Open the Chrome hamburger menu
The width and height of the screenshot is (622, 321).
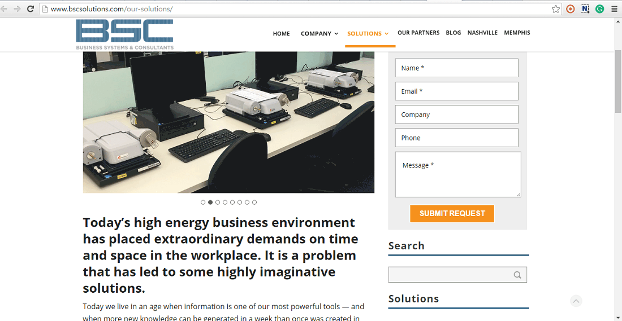[614, 9]
